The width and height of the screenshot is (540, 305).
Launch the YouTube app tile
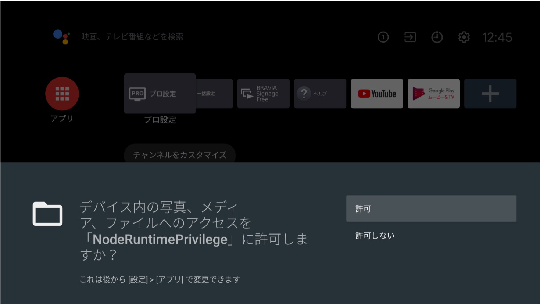click(x=377, y=94)
